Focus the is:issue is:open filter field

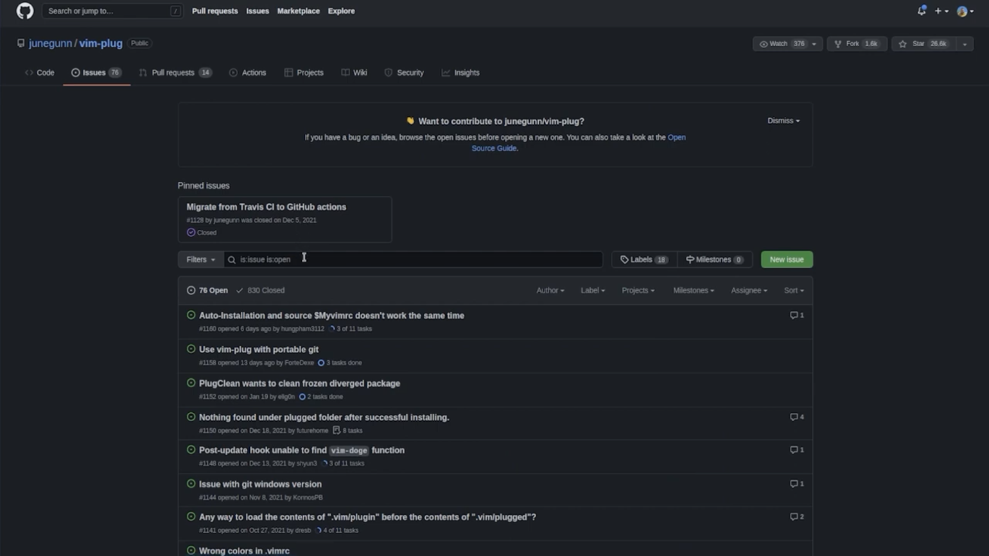click(413, 259)
